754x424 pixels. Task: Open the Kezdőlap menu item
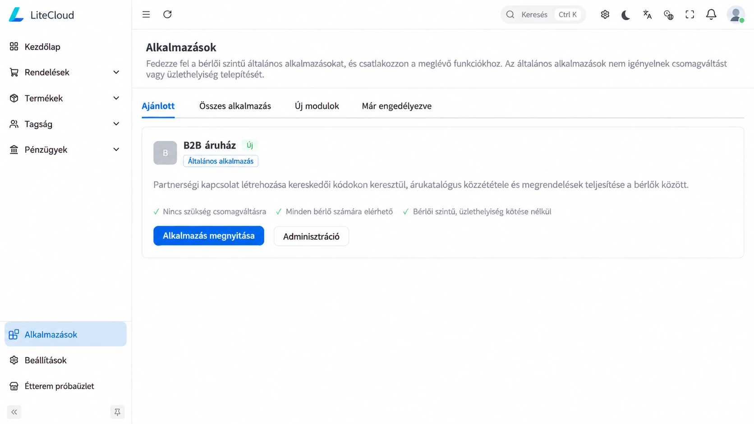66,46
